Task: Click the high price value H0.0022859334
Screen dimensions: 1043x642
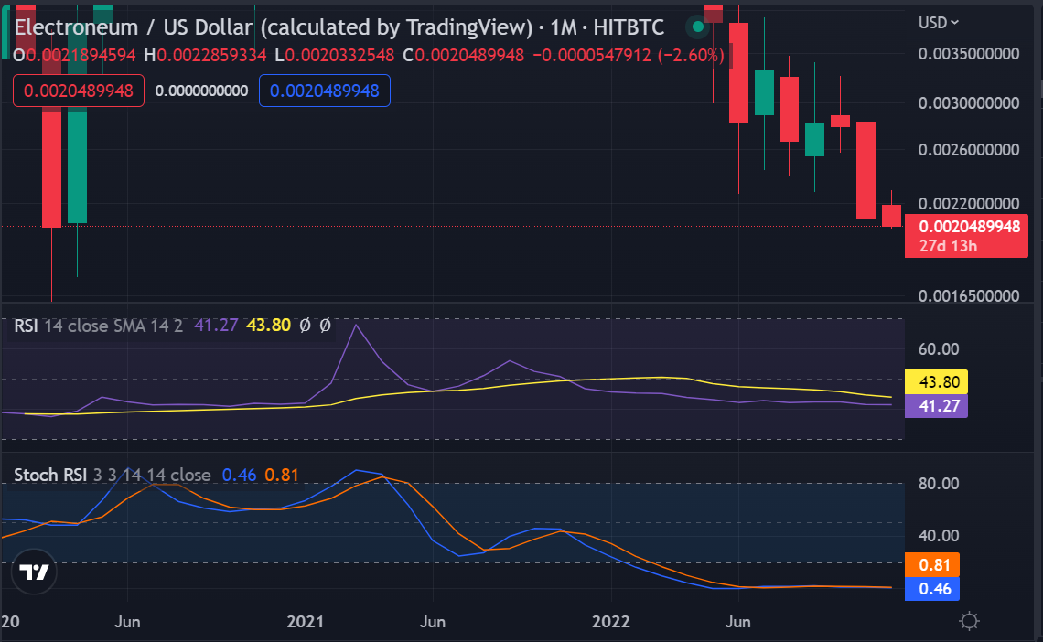Action: tap(206, 55)
